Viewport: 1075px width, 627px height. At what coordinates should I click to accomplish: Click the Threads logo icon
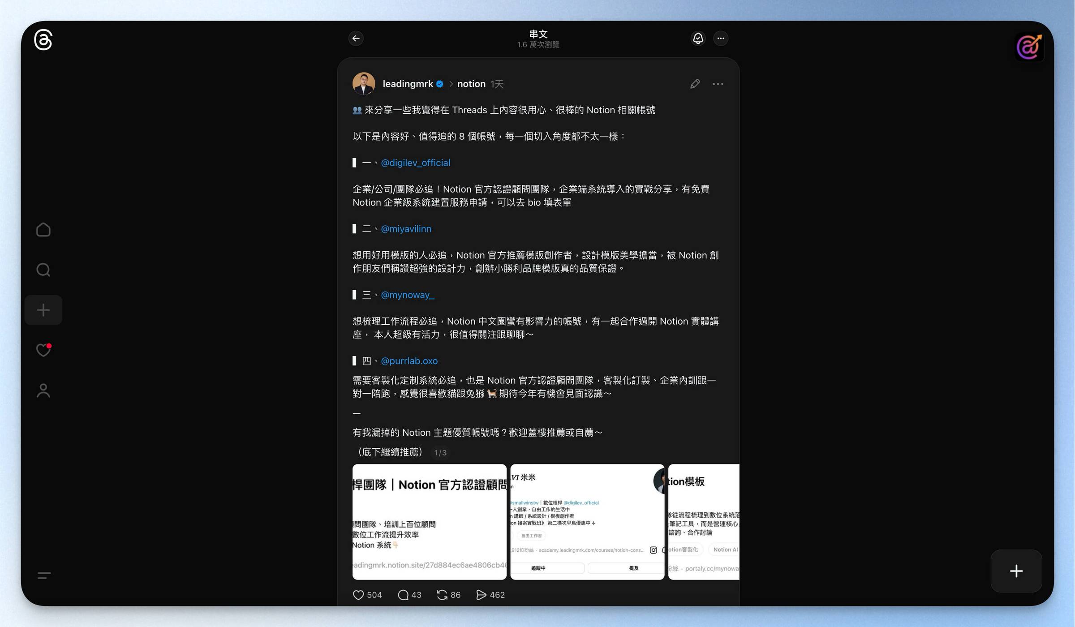43,40
